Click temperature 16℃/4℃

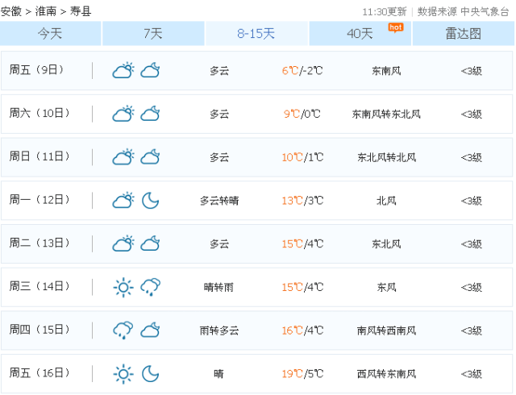302,331
